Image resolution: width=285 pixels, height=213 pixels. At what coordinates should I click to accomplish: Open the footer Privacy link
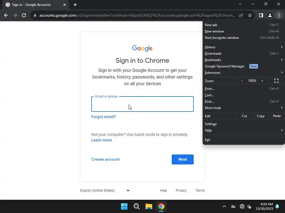pos(181,190)
